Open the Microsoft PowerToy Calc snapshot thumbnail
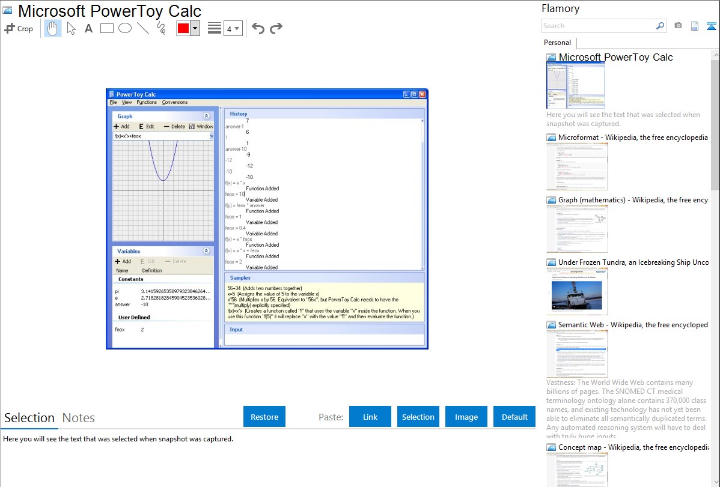Screen dimensions: 720x487 click(x=575, y=85)
